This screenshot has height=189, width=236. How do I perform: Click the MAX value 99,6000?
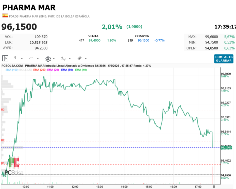click(211, 37)
